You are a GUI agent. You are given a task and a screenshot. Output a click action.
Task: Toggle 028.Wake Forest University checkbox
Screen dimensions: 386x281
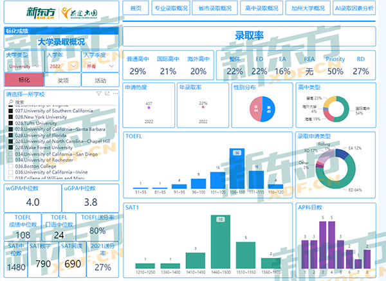[10, 147]
